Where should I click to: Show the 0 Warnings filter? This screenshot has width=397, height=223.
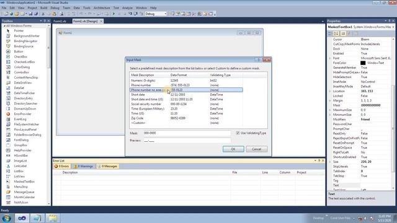(83, 166)
